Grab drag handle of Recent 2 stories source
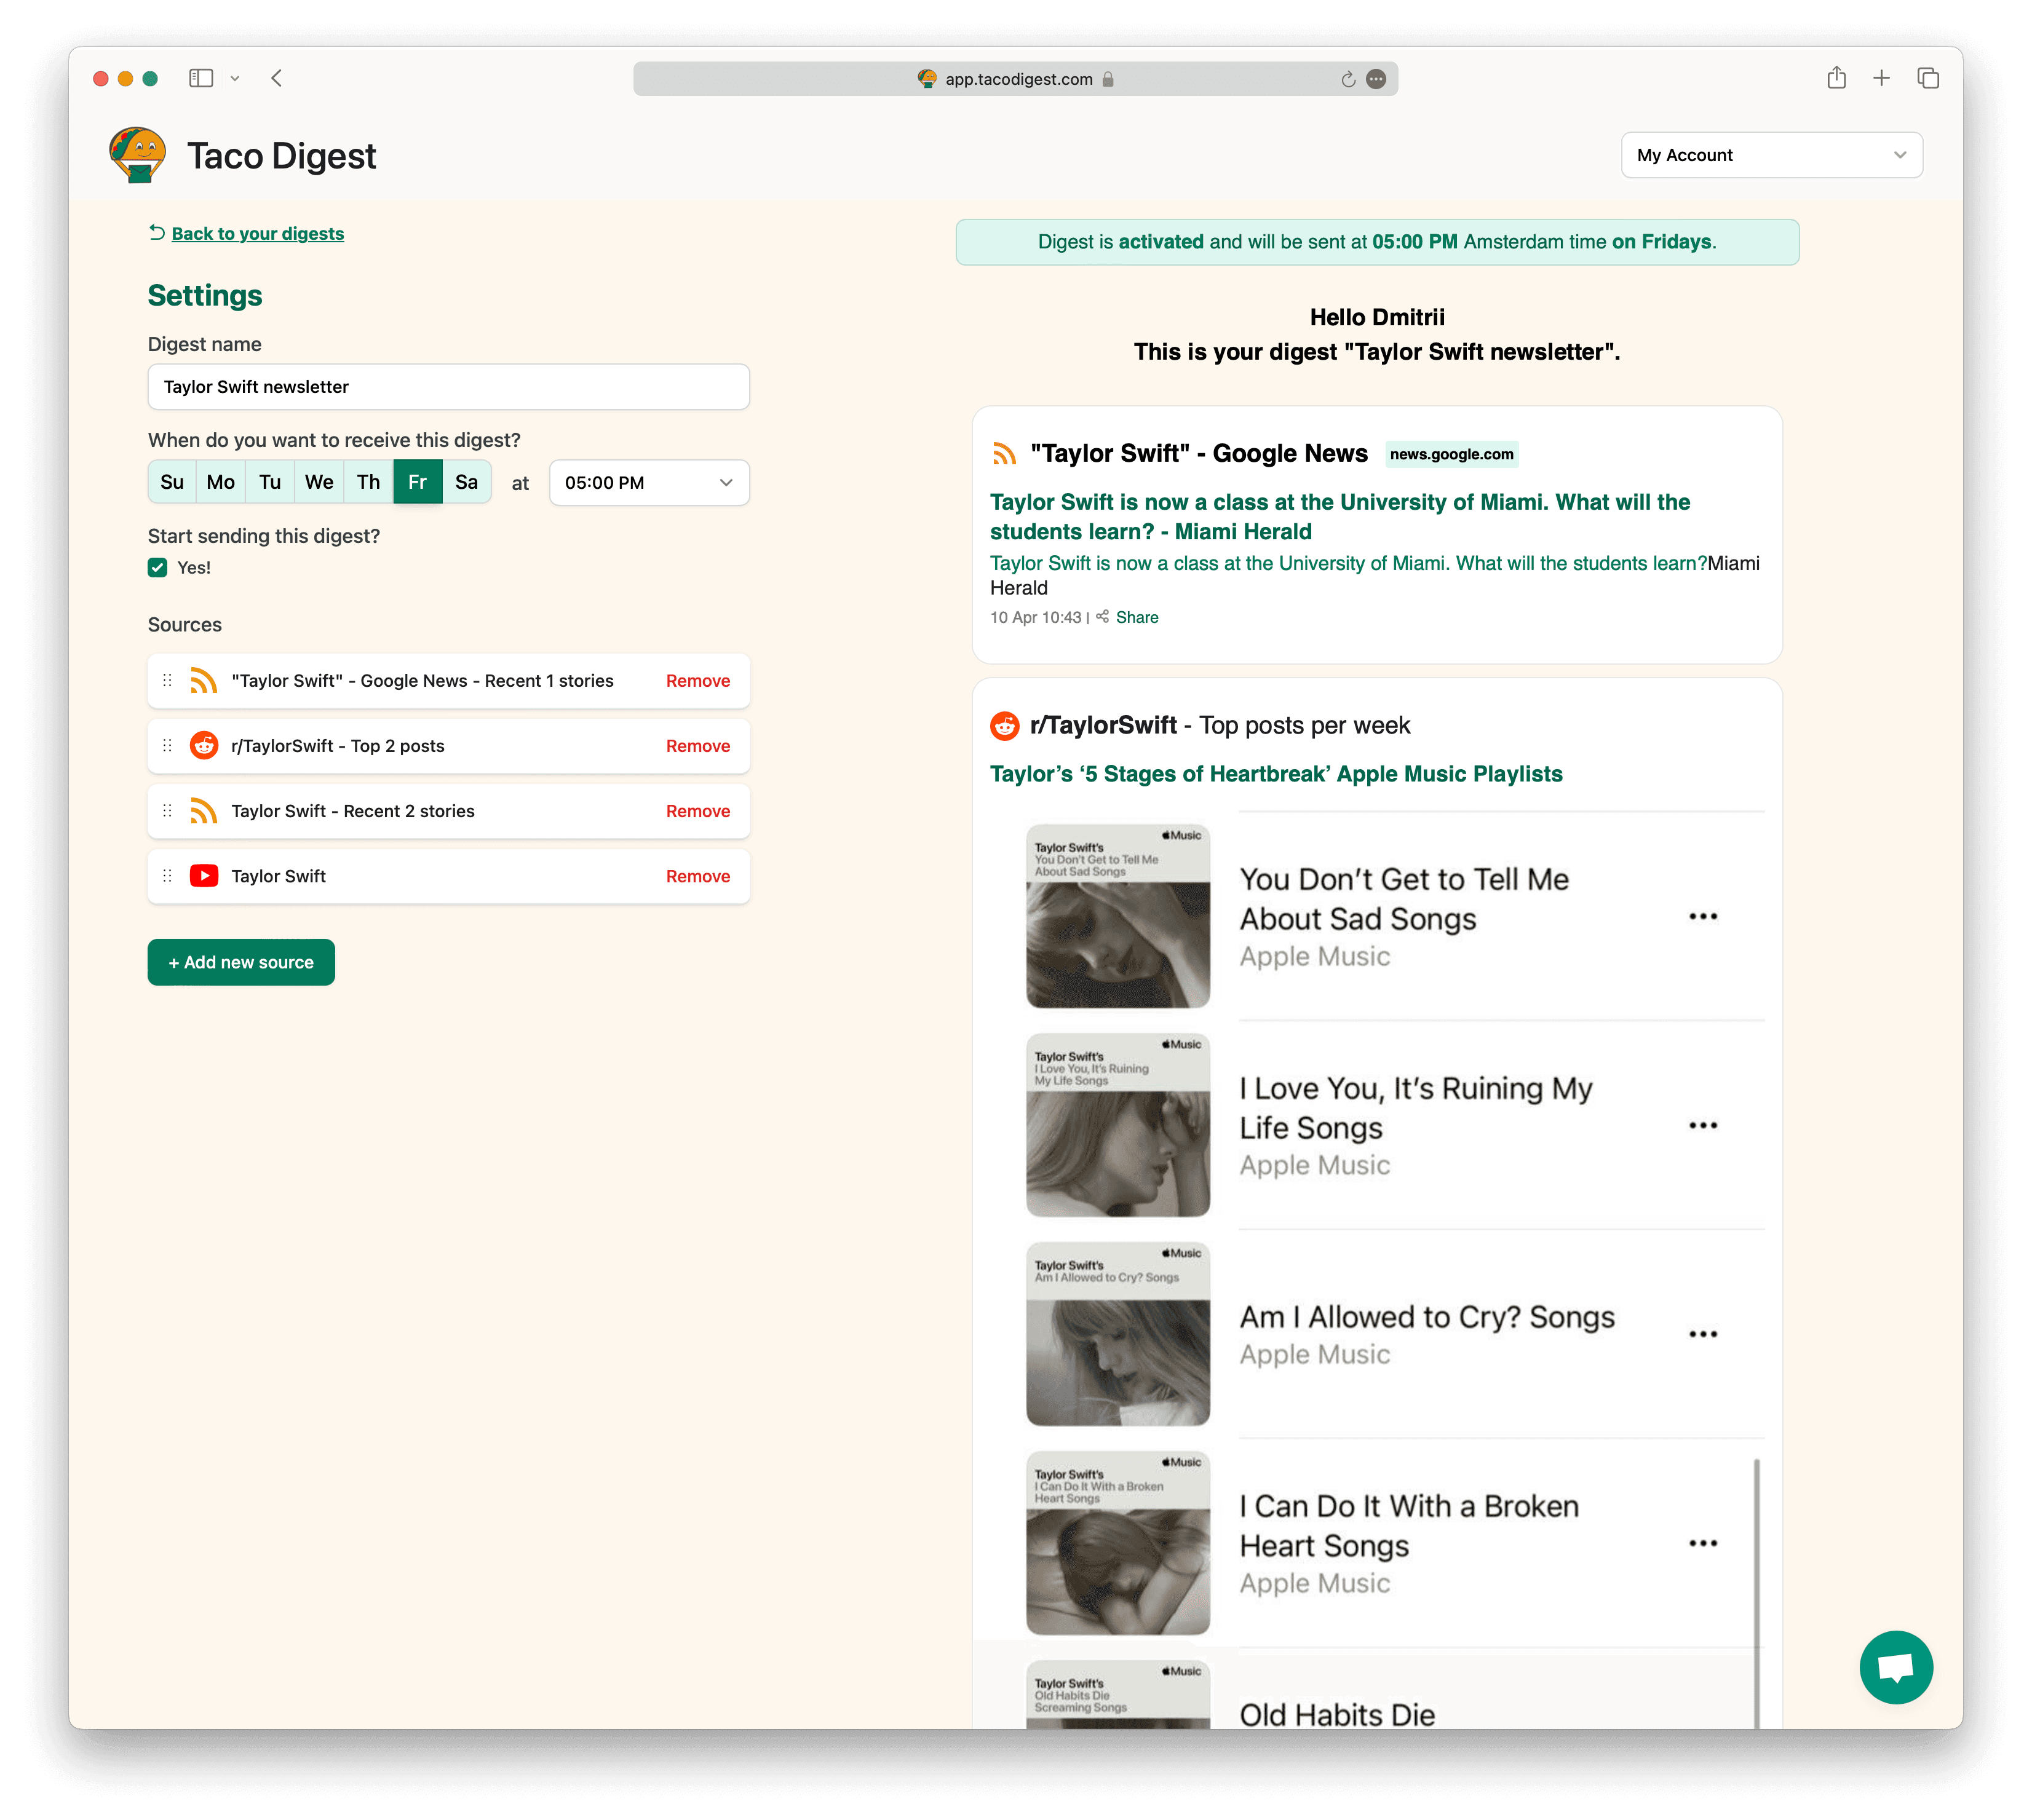 coord(167,811)
